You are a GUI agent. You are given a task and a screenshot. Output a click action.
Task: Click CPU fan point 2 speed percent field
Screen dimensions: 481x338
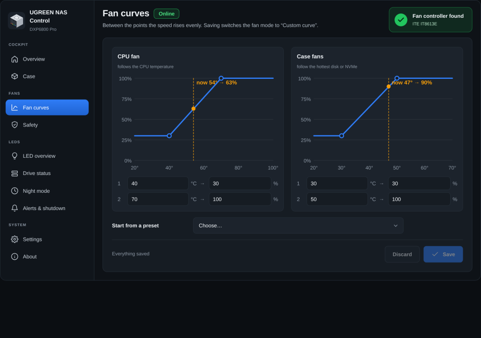point(240,200)
